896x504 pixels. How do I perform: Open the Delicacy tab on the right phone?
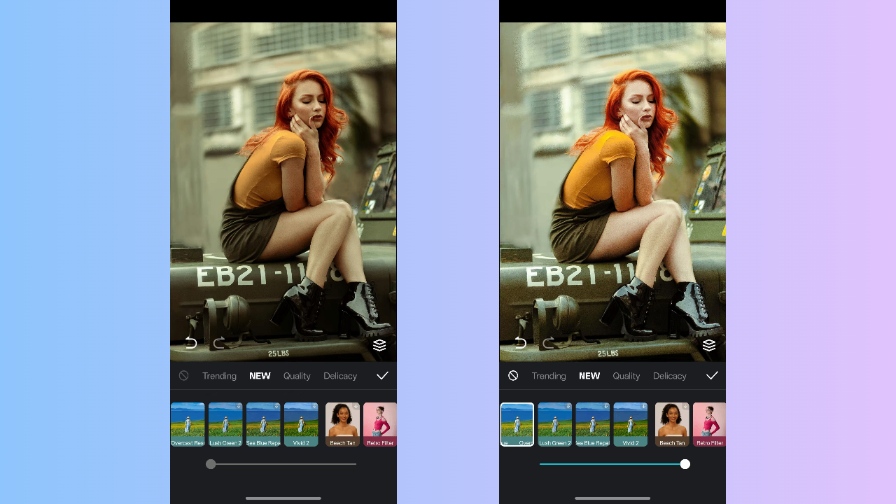670,376
